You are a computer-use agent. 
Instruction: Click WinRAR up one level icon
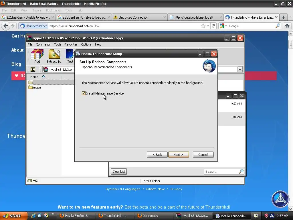click(33, 69)
